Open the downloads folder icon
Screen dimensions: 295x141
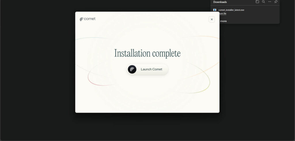(257, 2)
